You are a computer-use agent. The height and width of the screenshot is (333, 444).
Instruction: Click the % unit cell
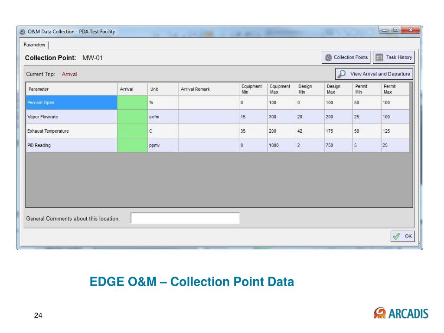click(x=163, y=102)
